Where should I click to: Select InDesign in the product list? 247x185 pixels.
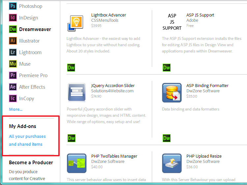[x=29, y=18]
